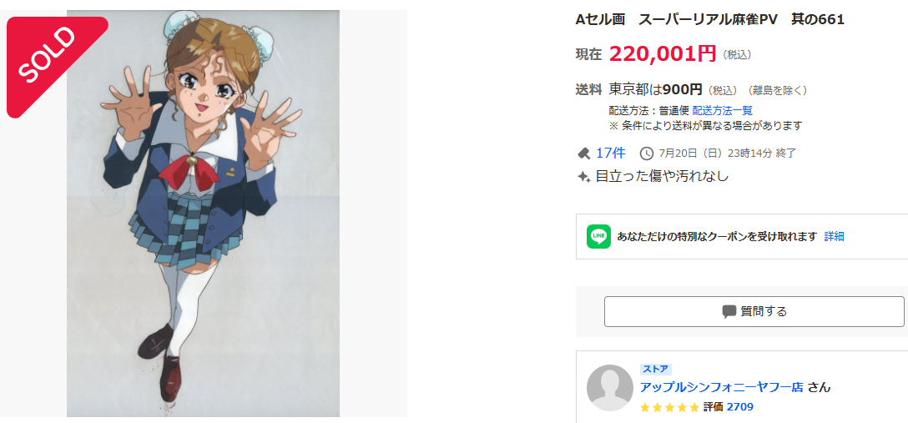908x423 pixels.
Task: Open the 配送方法一覧 shipping methods link
Action: coord(722,110)
